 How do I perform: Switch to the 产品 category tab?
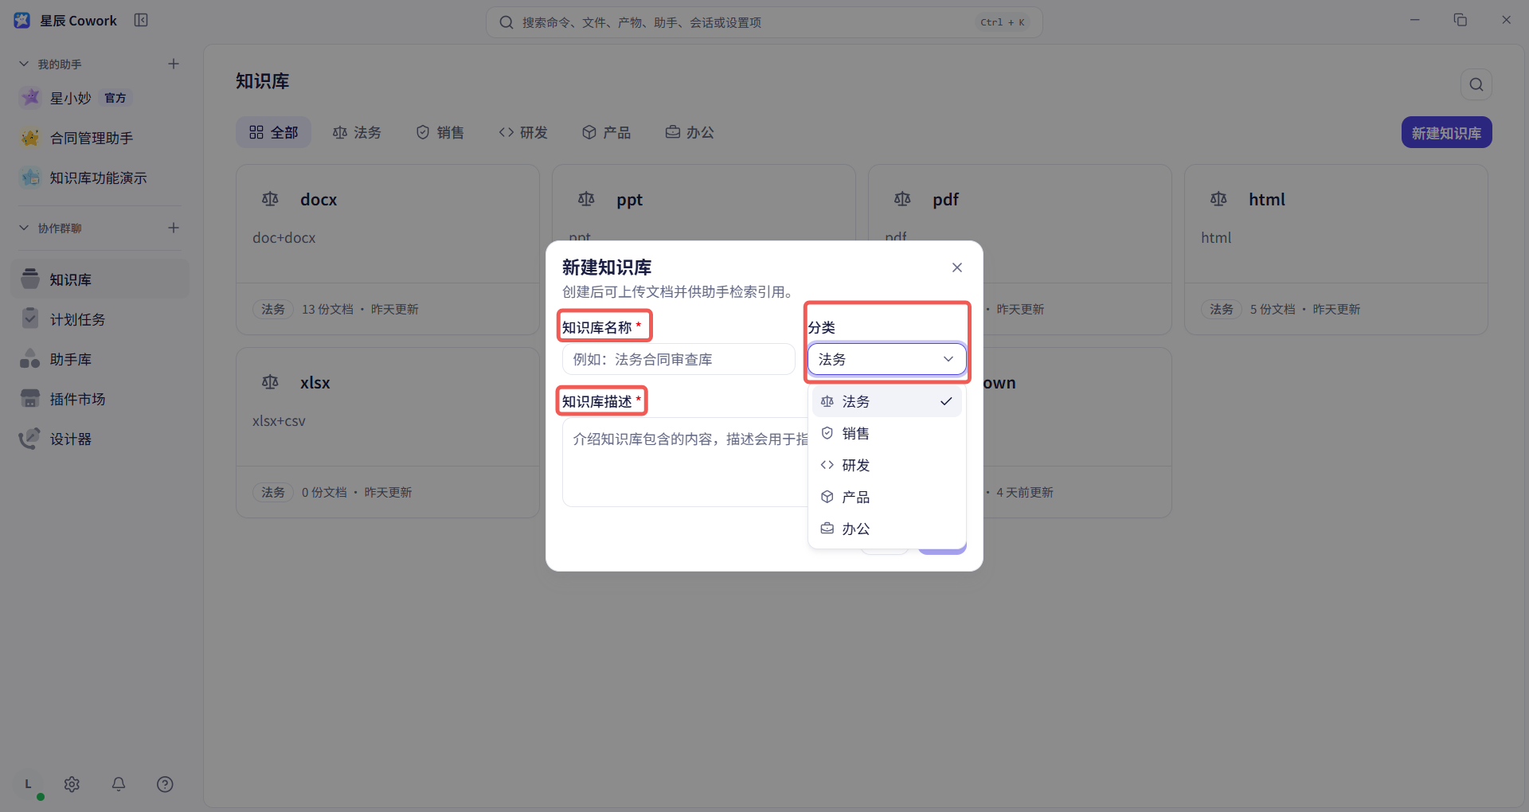606,132
